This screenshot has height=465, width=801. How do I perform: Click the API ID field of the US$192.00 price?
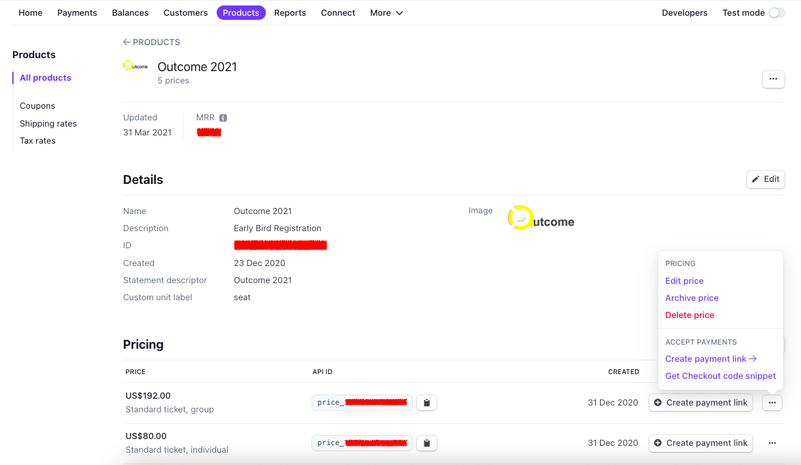pyautogui.click(x=362, y=403)
